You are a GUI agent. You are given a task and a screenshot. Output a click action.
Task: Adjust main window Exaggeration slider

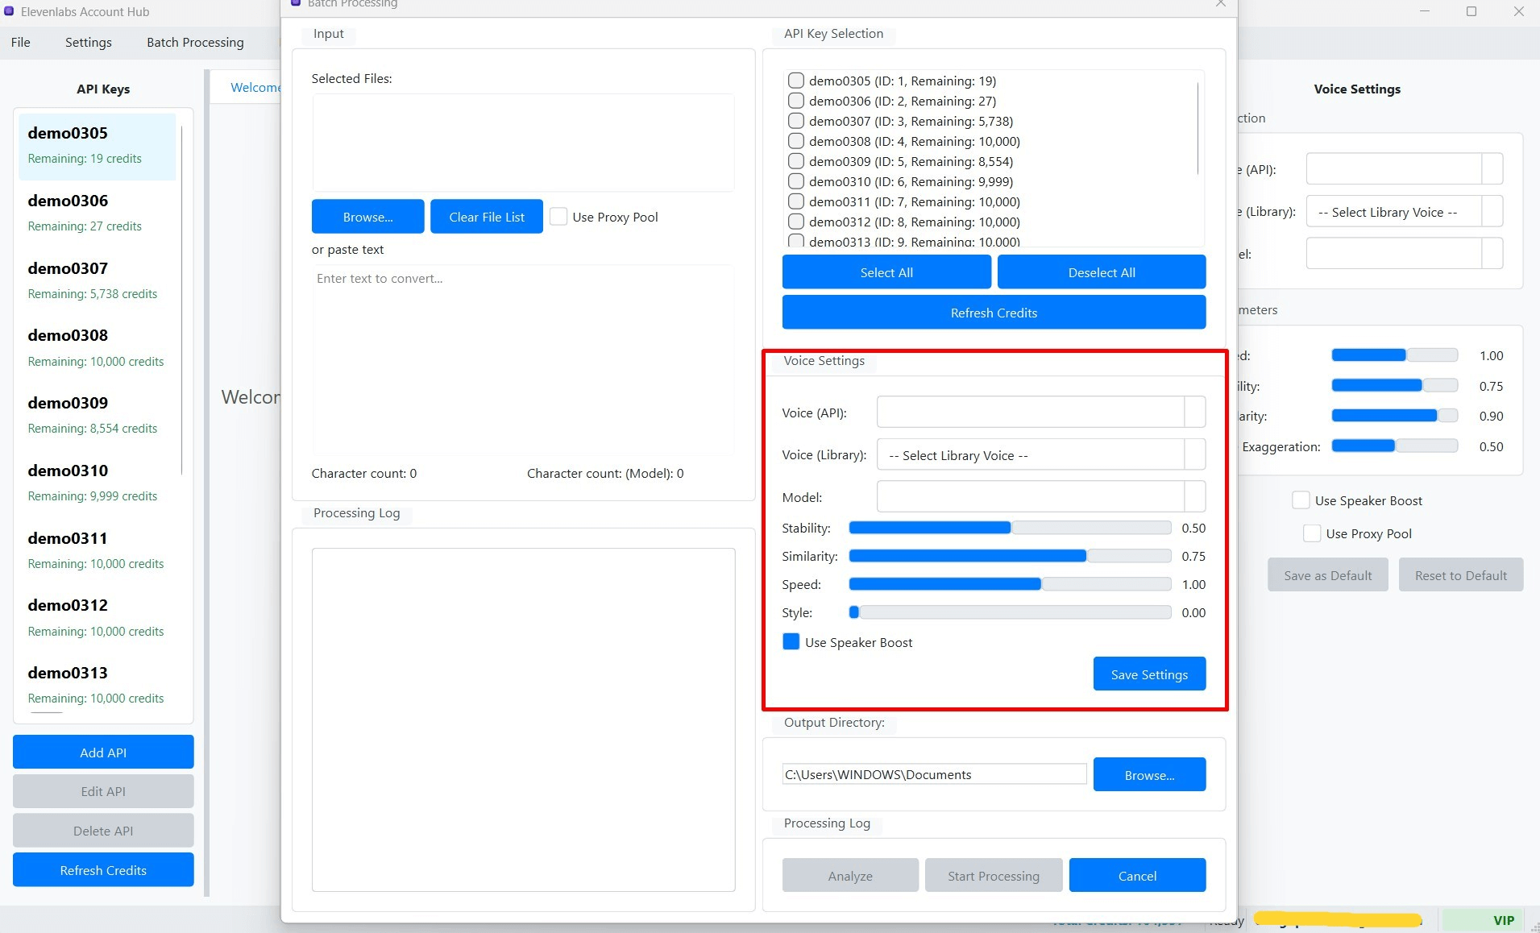[x=1394, y=446]
